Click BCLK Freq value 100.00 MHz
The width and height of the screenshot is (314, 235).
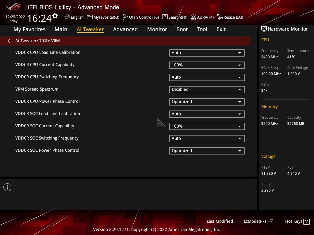(x=271, y=74)
